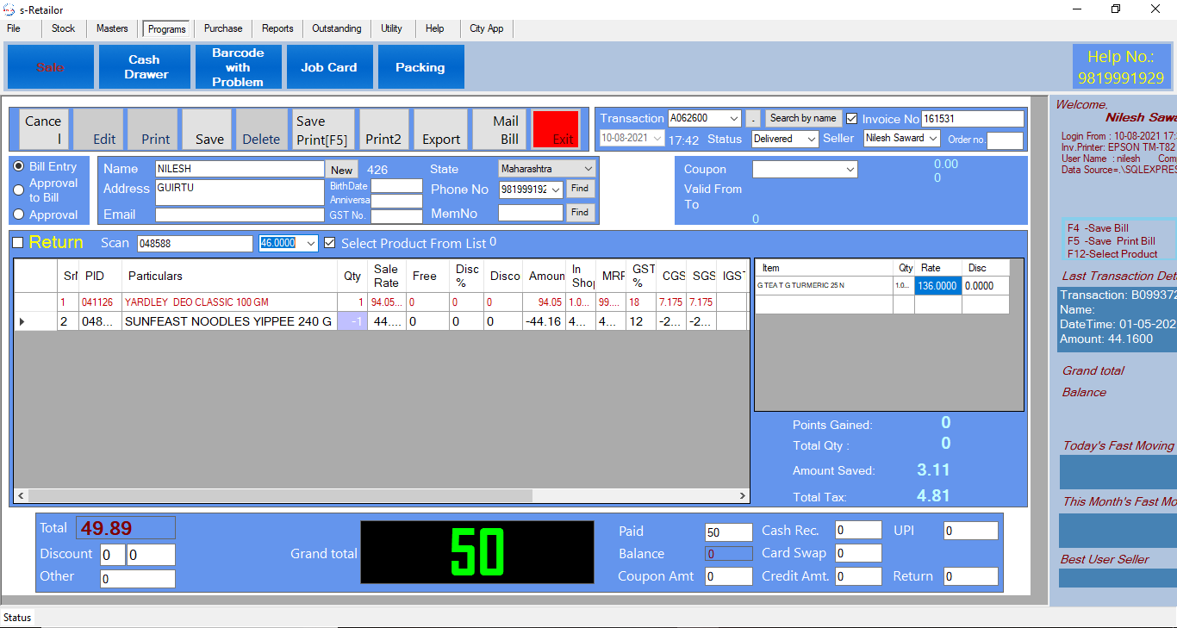
Task: Select the Approval to Bill radio option
Action: [x=18, y=190]
